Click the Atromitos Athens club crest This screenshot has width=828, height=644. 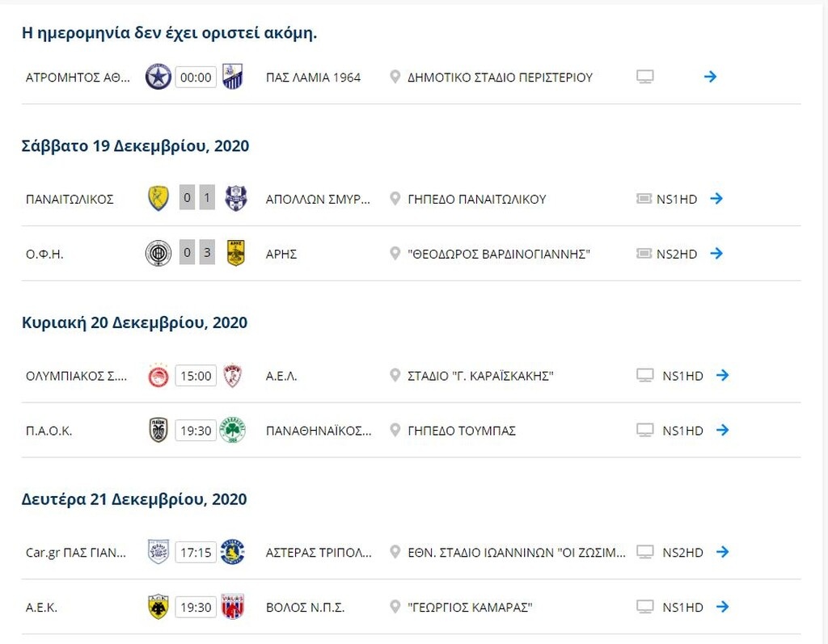point(158,77)
